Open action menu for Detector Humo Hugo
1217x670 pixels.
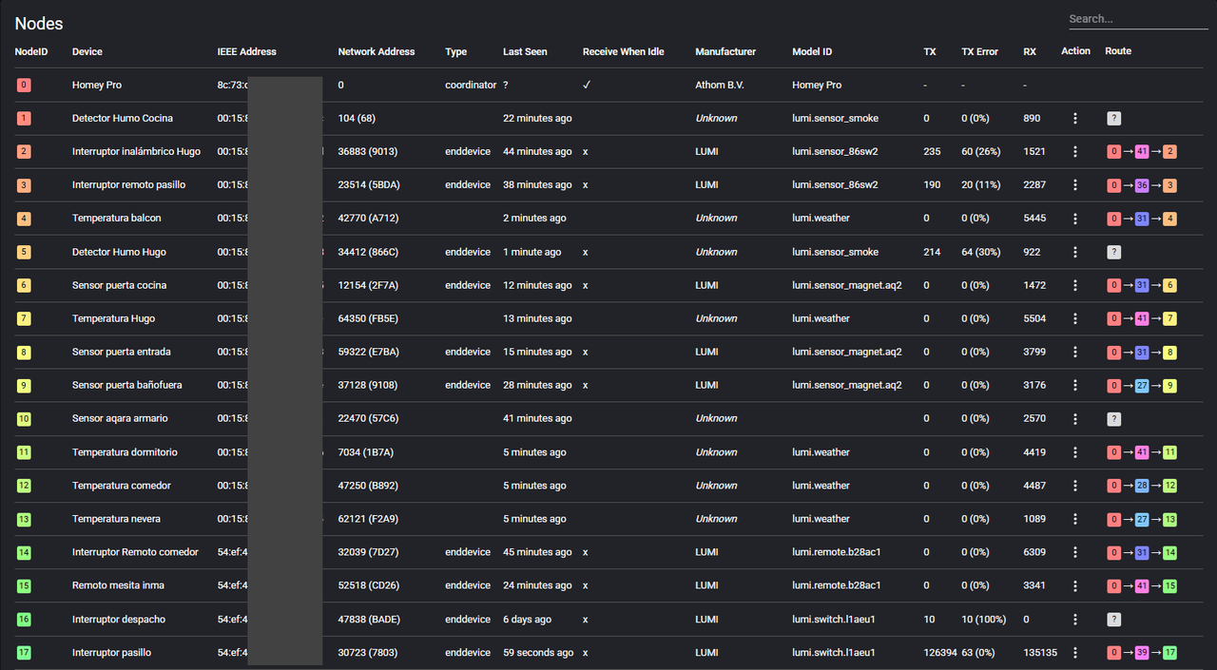(1075, 253)
